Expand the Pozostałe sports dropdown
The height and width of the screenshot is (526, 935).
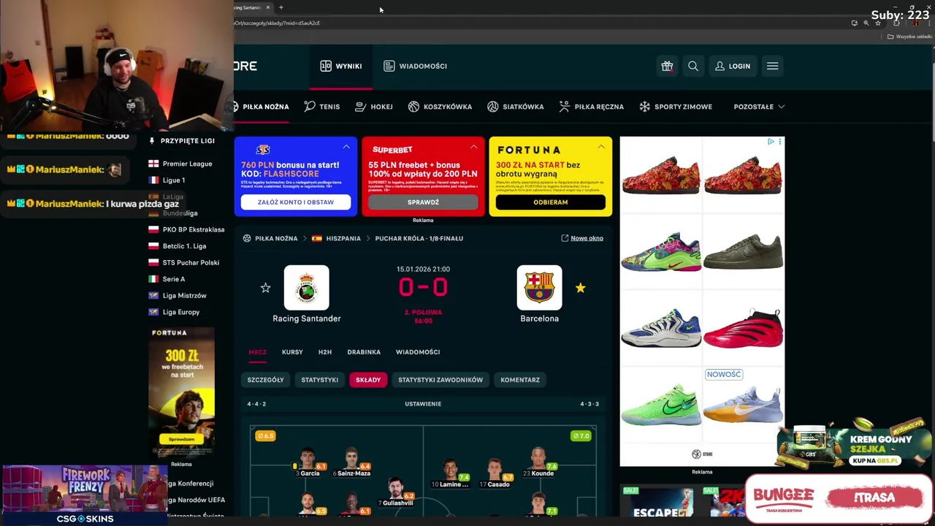pos(759,107)
